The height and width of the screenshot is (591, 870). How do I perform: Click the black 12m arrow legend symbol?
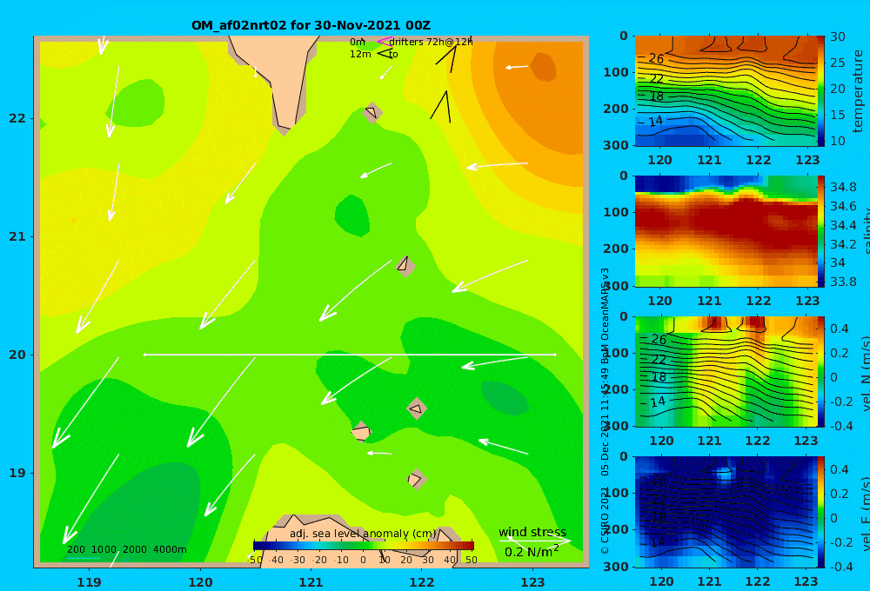(x=385, y=54)
